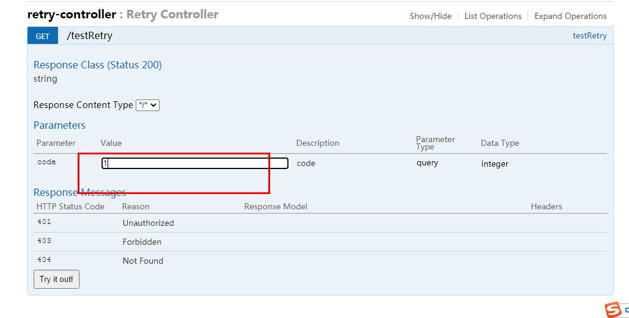Viewport: 629px width, 318px height.
Task: Focus the code parameter value field
Action: pyautogui.click(x=194, y=164)
